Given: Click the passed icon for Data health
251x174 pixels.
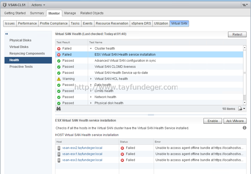Looking at the screenshot, I should [59, 85].
